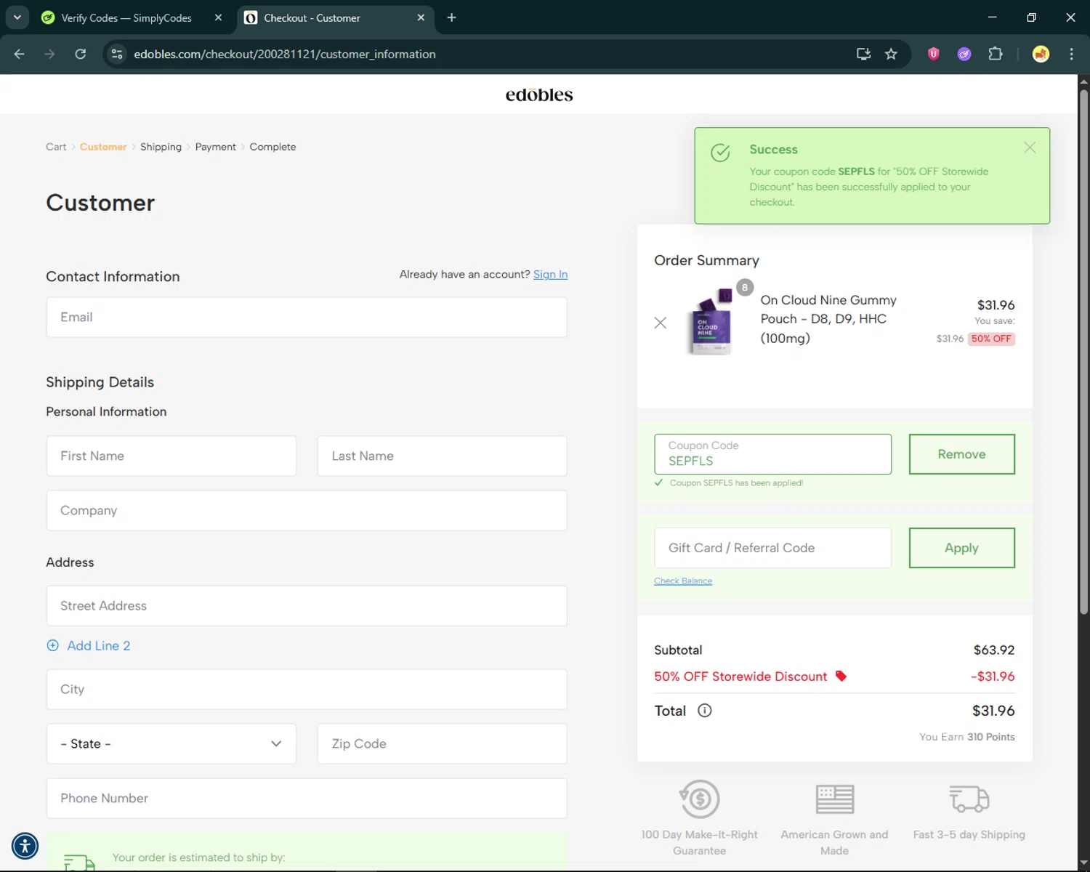Screen dimensions: 1090x872
Task: Open a new browser tab
Action: [x=451, y=17]
